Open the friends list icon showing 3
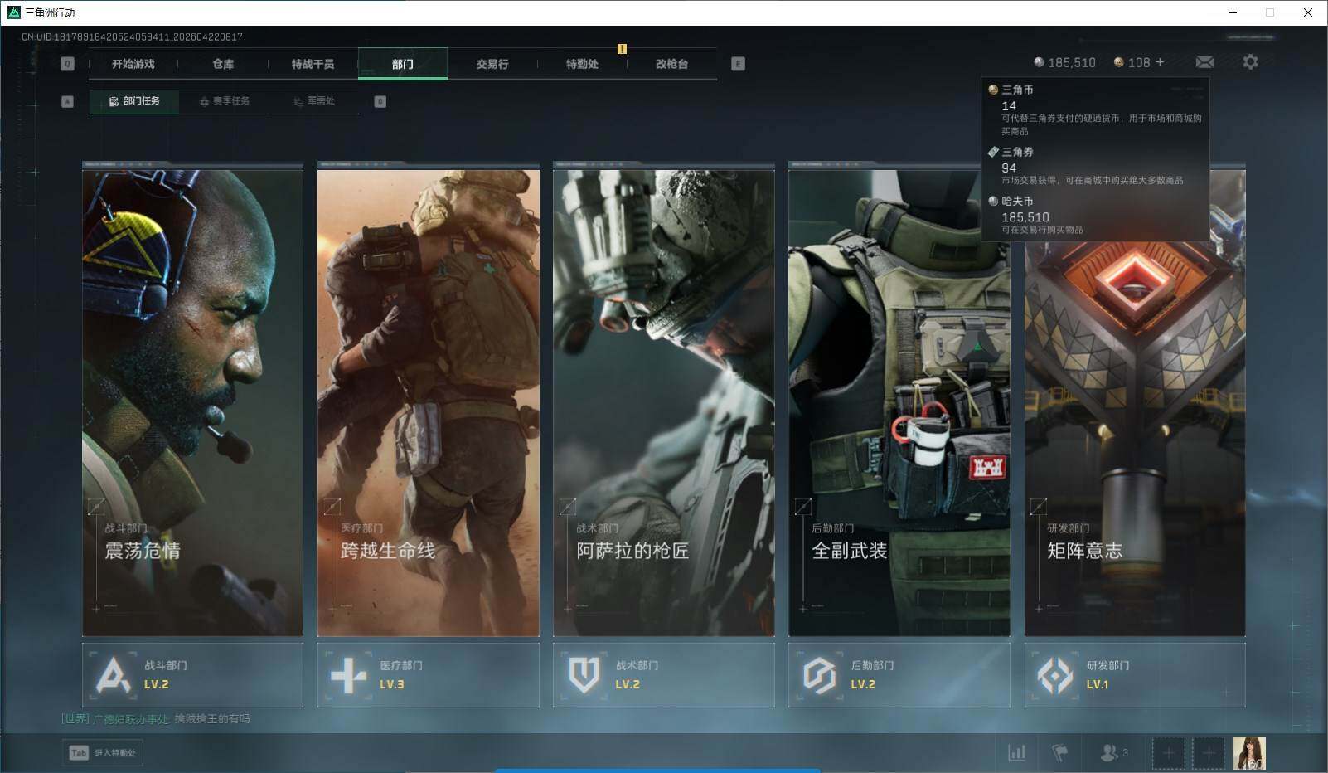The height and width of the screenshot is (773, 1328). 1113,753
